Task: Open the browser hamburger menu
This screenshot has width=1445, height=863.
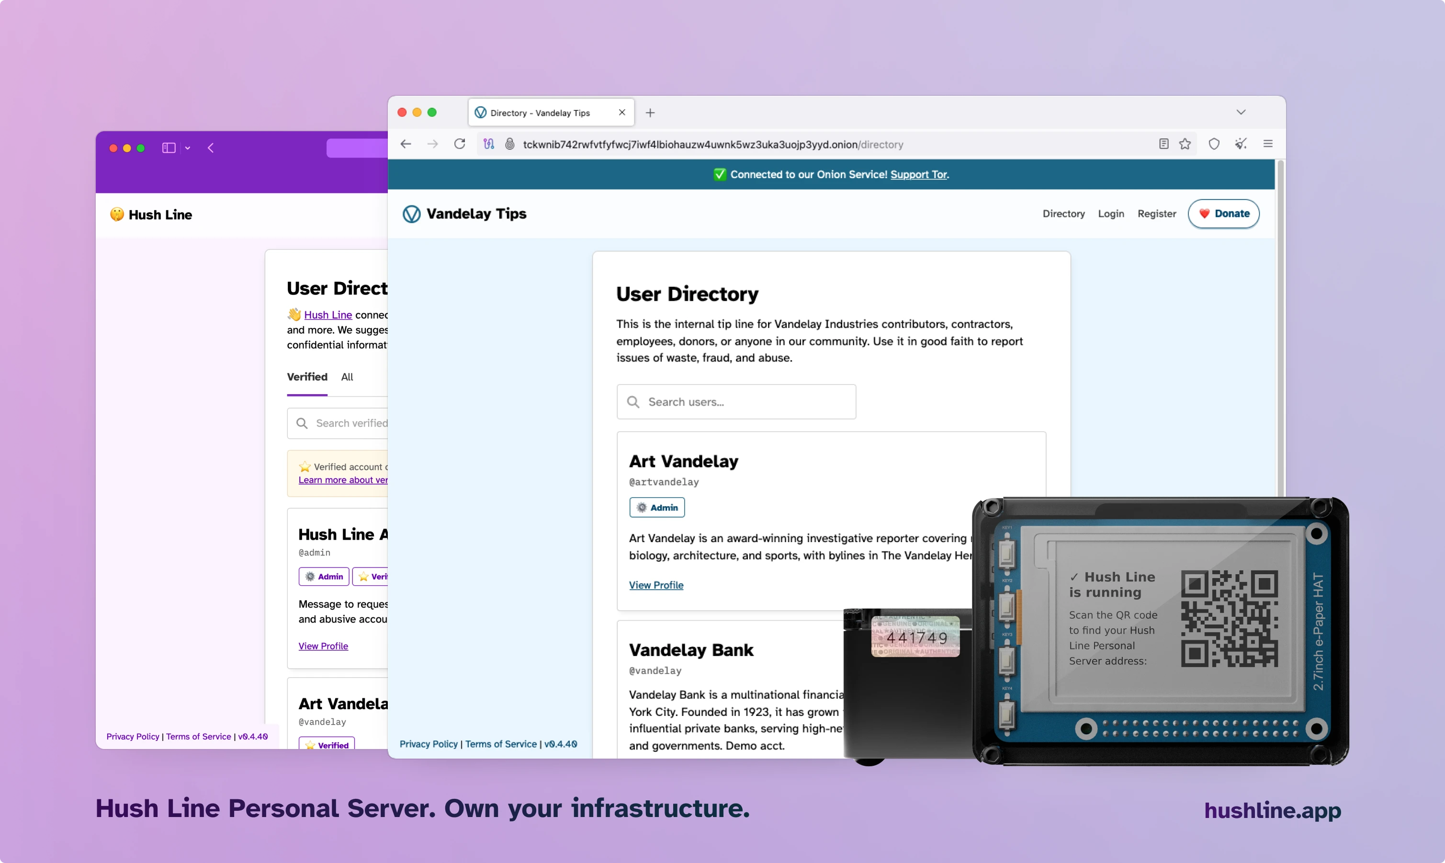Action: pyautogui.click(x=1268, y=144)
